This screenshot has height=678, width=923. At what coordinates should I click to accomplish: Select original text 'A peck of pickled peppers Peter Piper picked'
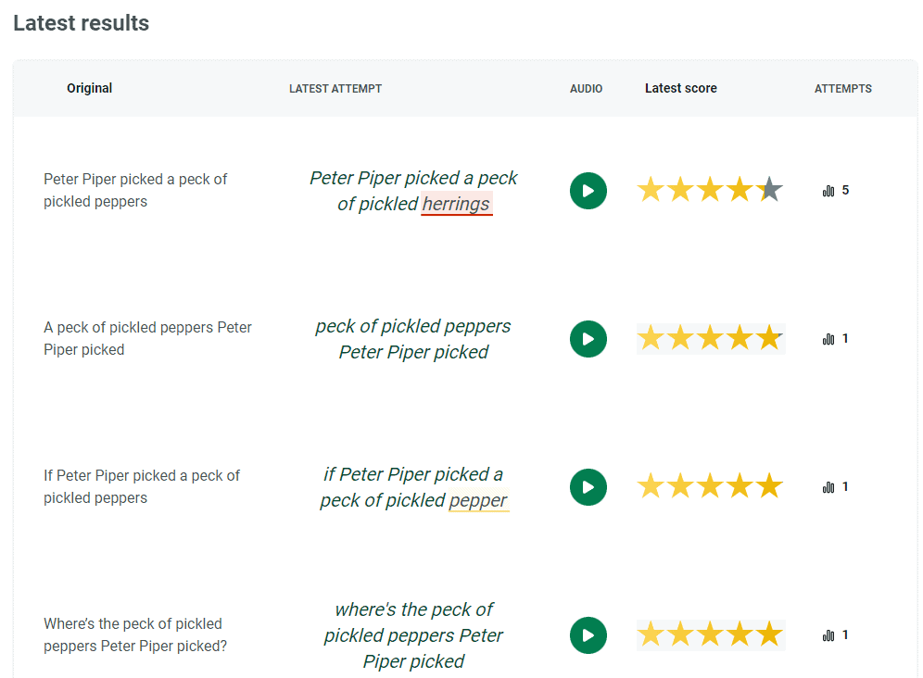coord(147,338)
